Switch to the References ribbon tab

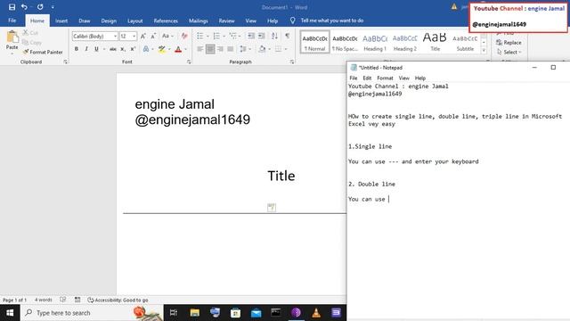pyautogui.click(x=166, y=21)
